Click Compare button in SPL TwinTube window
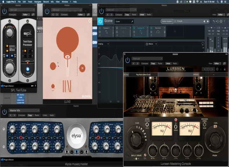Image resolution: width=229 pixels, height=167 pixels. tap(12, 15)
